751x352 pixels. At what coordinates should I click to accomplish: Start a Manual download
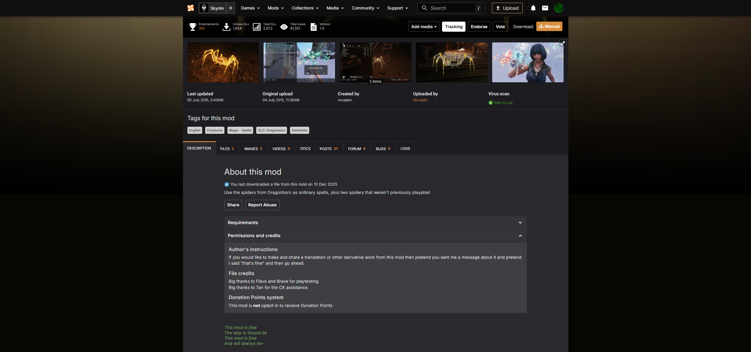pos(549,26)
